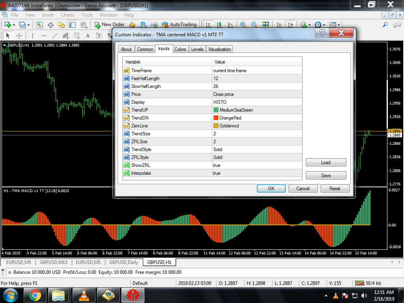Image resolution: width=404 pixels, height=303 pixels.
Task: Pick the TrendUP MediumSeaGreen color swatch
Action: (216, 110)
